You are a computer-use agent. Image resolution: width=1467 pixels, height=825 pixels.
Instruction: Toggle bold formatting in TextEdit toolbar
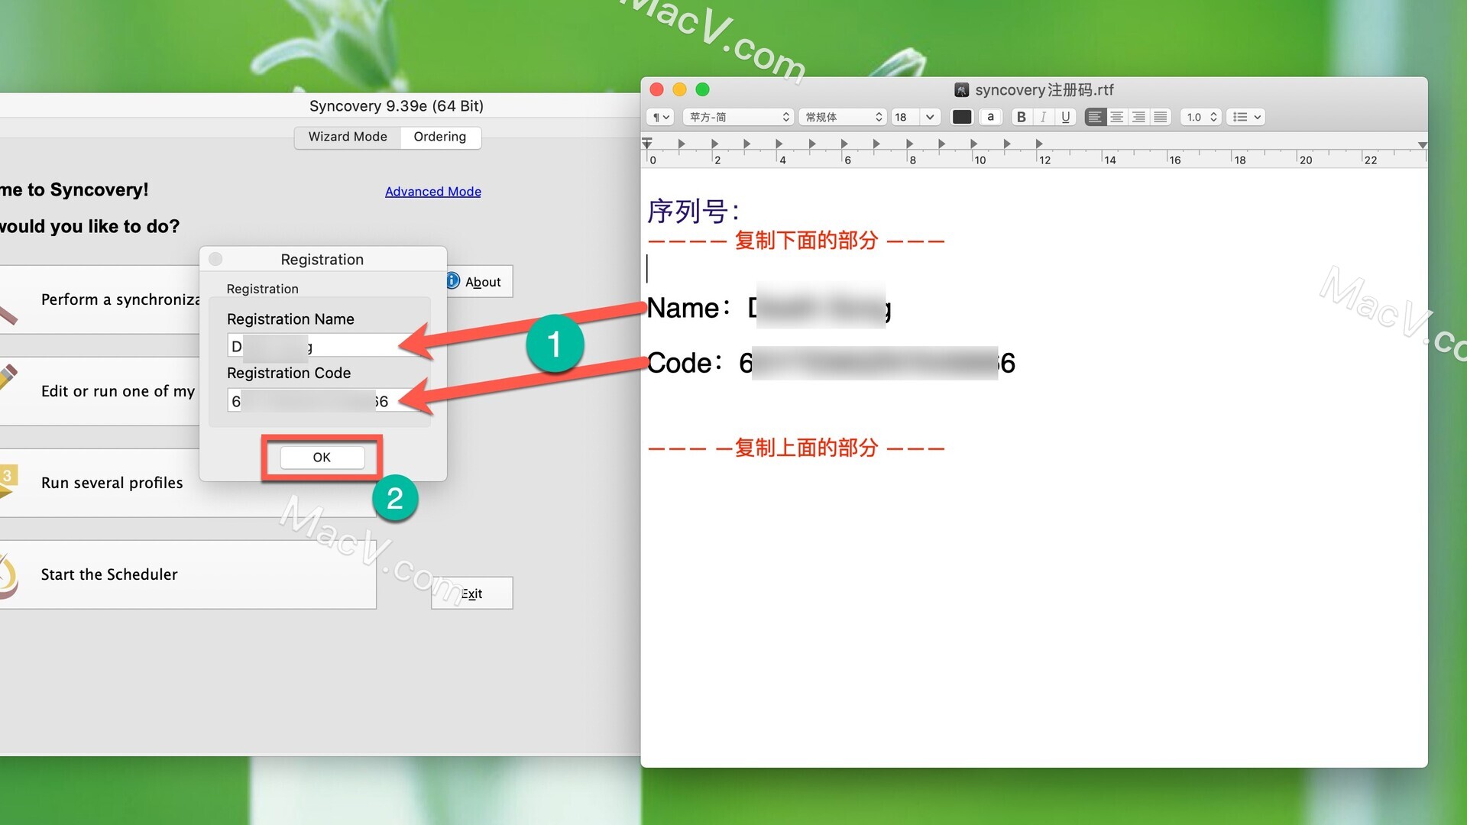[x=1021, y=117]
